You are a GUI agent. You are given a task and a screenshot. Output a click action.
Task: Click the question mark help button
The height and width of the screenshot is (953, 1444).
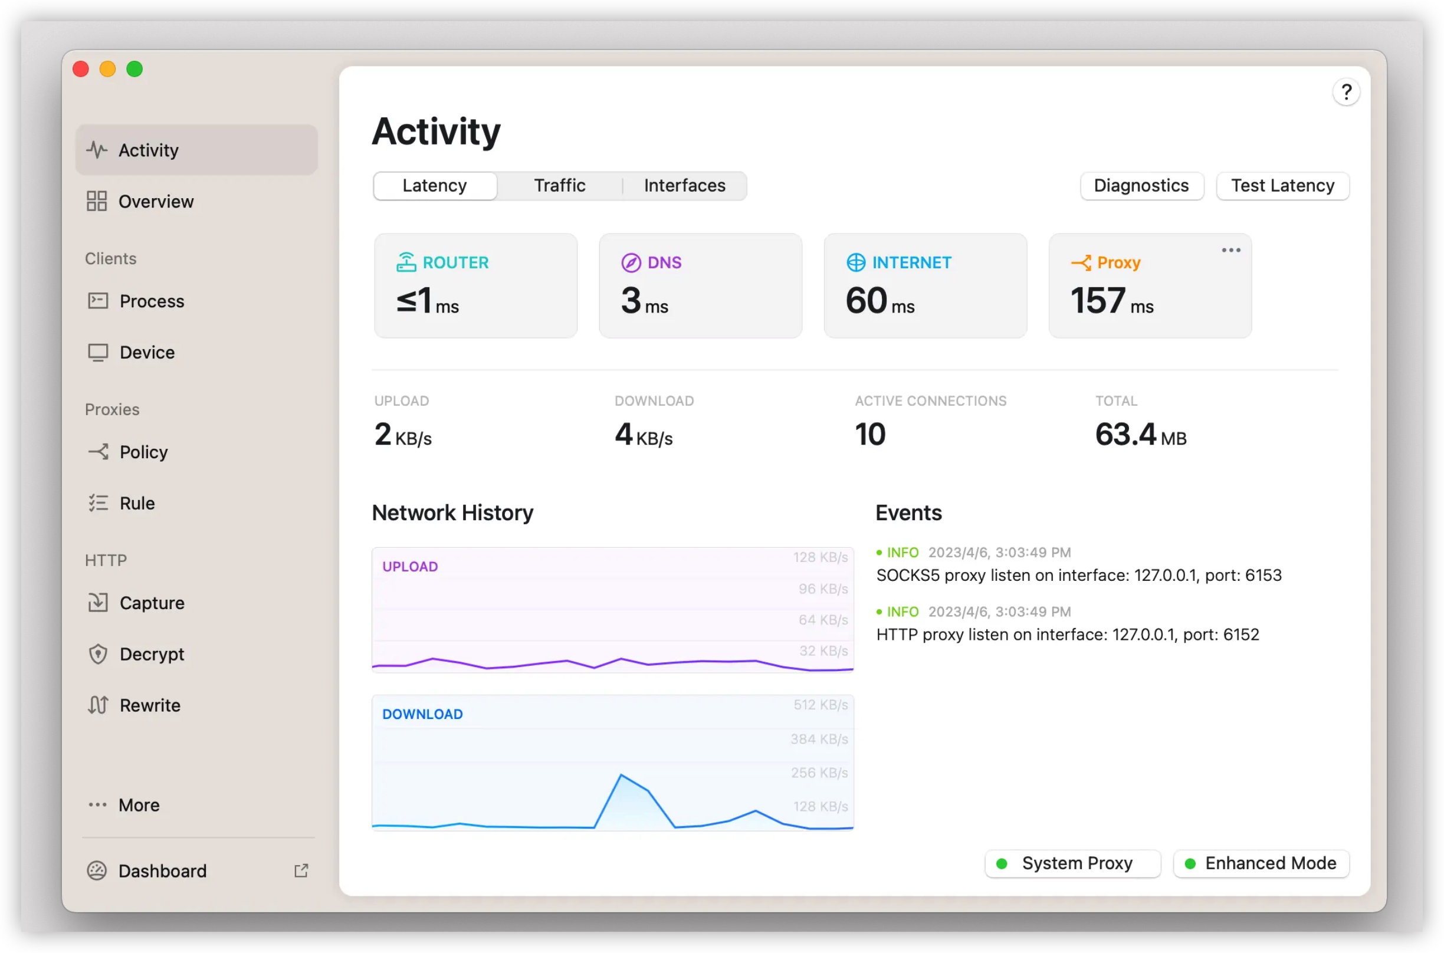(x=1346, y=93)
